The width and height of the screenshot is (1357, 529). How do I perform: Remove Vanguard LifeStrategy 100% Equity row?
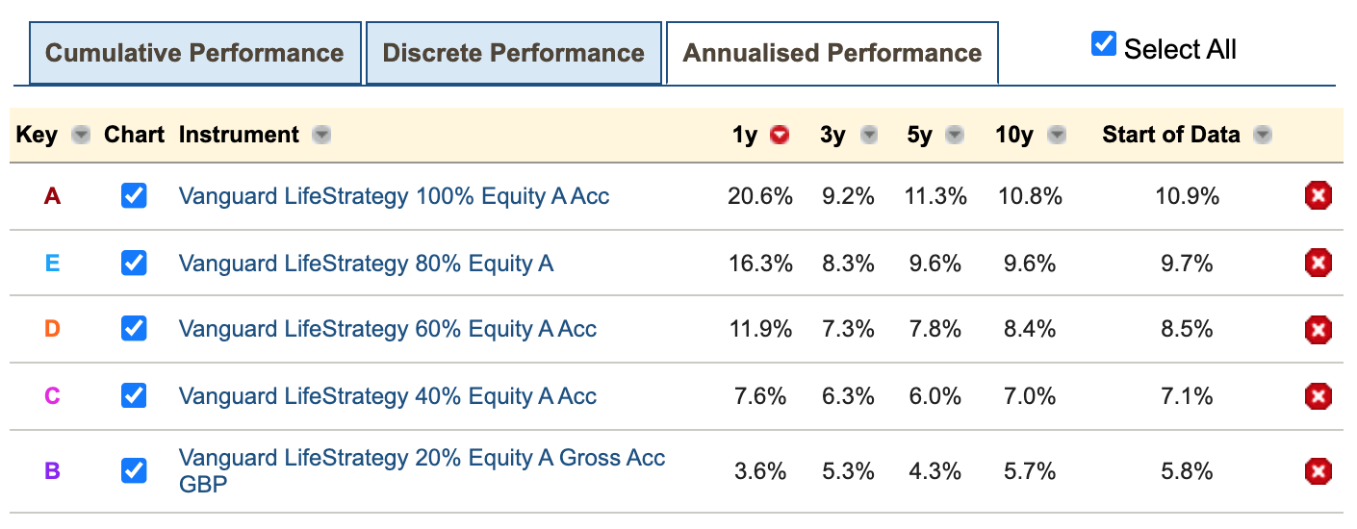pyautogui.click(x=1318, y=197)
